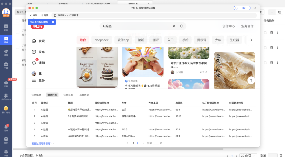Open the 新建 sidebar icon
285x157 pixels.
6,28
